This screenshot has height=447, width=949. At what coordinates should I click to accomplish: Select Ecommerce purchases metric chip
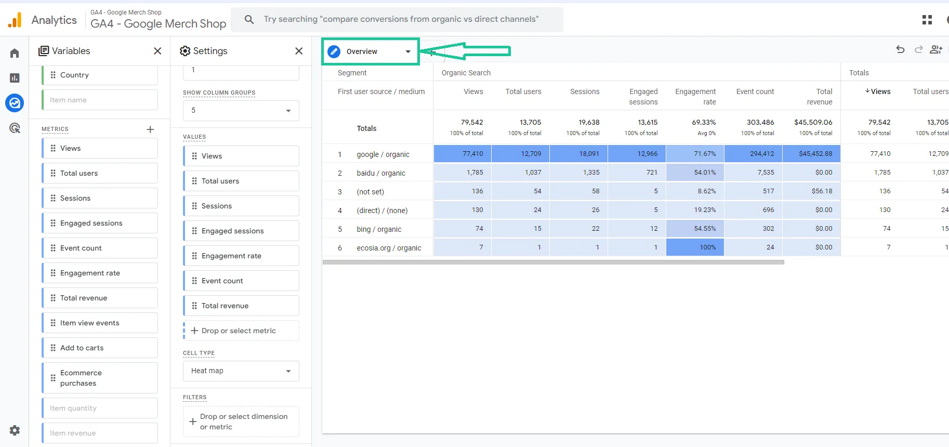tap(100, 378)
